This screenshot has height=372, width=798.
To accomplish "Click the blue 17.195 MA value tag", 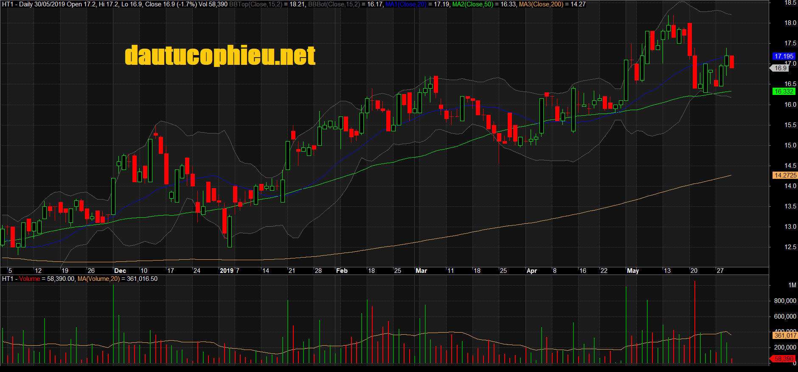I will (x=784, y=56).
